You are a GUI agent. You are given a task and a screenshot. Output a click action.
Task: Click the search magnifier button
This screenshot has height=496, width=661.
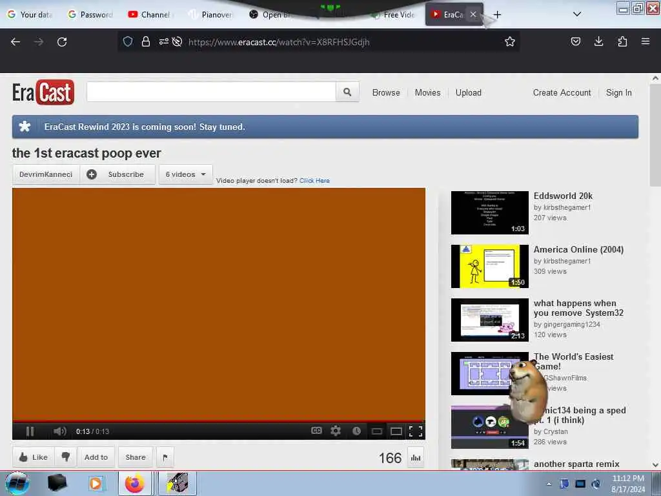pyautogui.click(x=347, y=92)
